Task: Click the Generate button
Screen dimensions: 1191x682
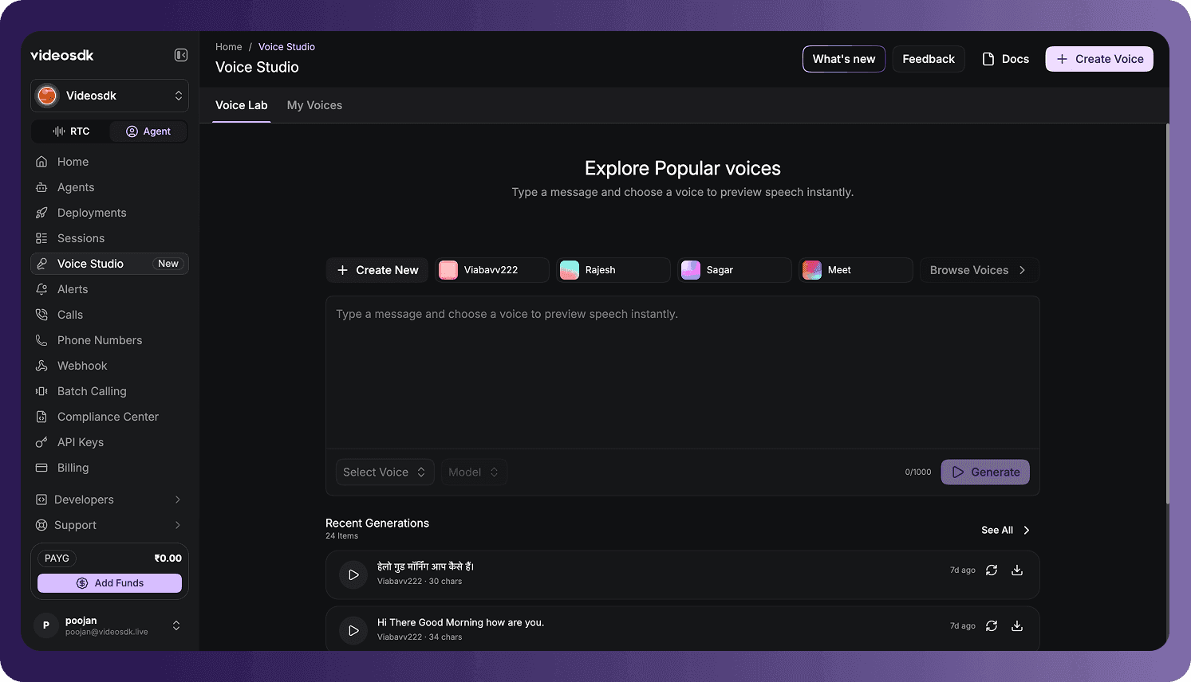Action: [x=985, y=472]
